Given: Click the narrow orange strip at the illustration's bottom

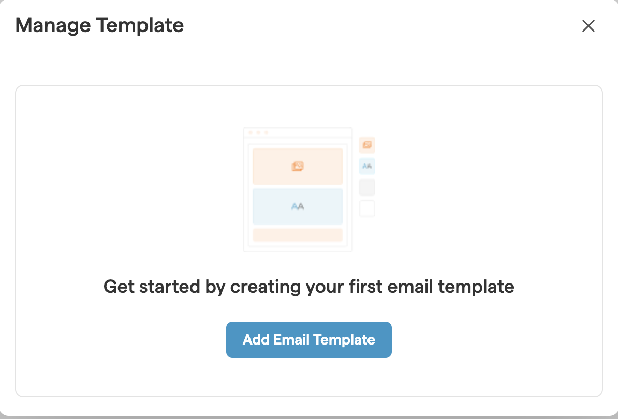Looking at the screenshot, I should (298, 235).
